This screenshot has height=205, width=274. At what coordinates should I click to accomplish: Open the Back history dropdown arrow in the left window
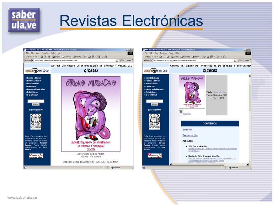click(33, 57)
